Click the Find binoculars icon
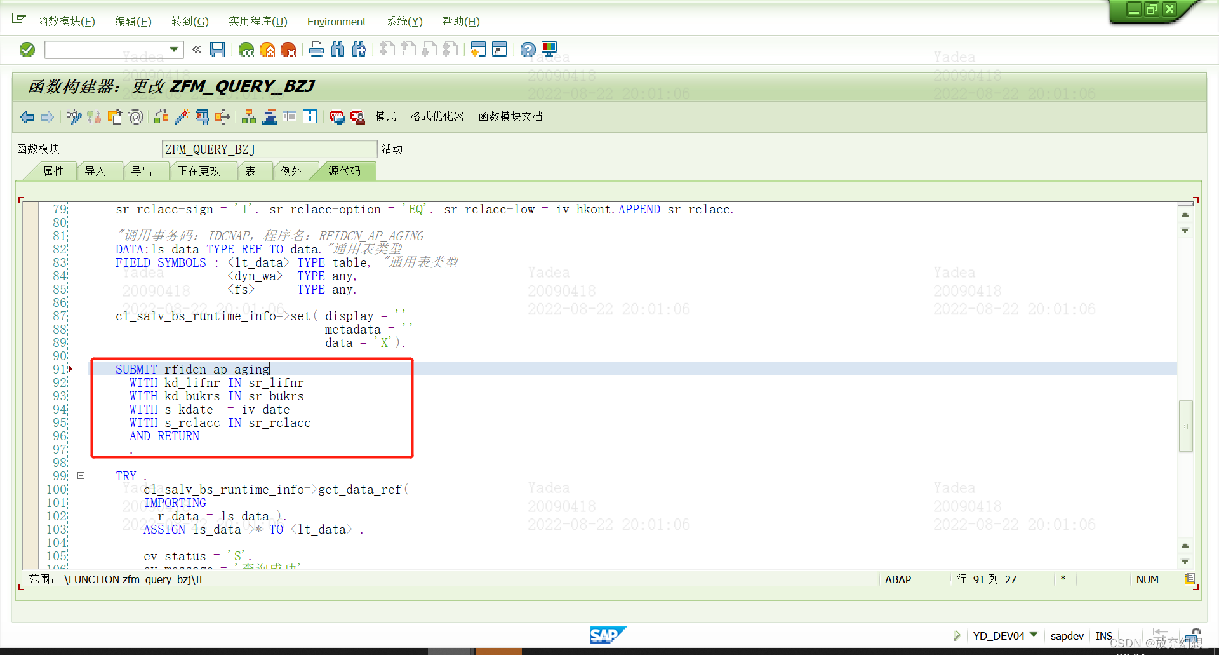 [x=337, y=50]
